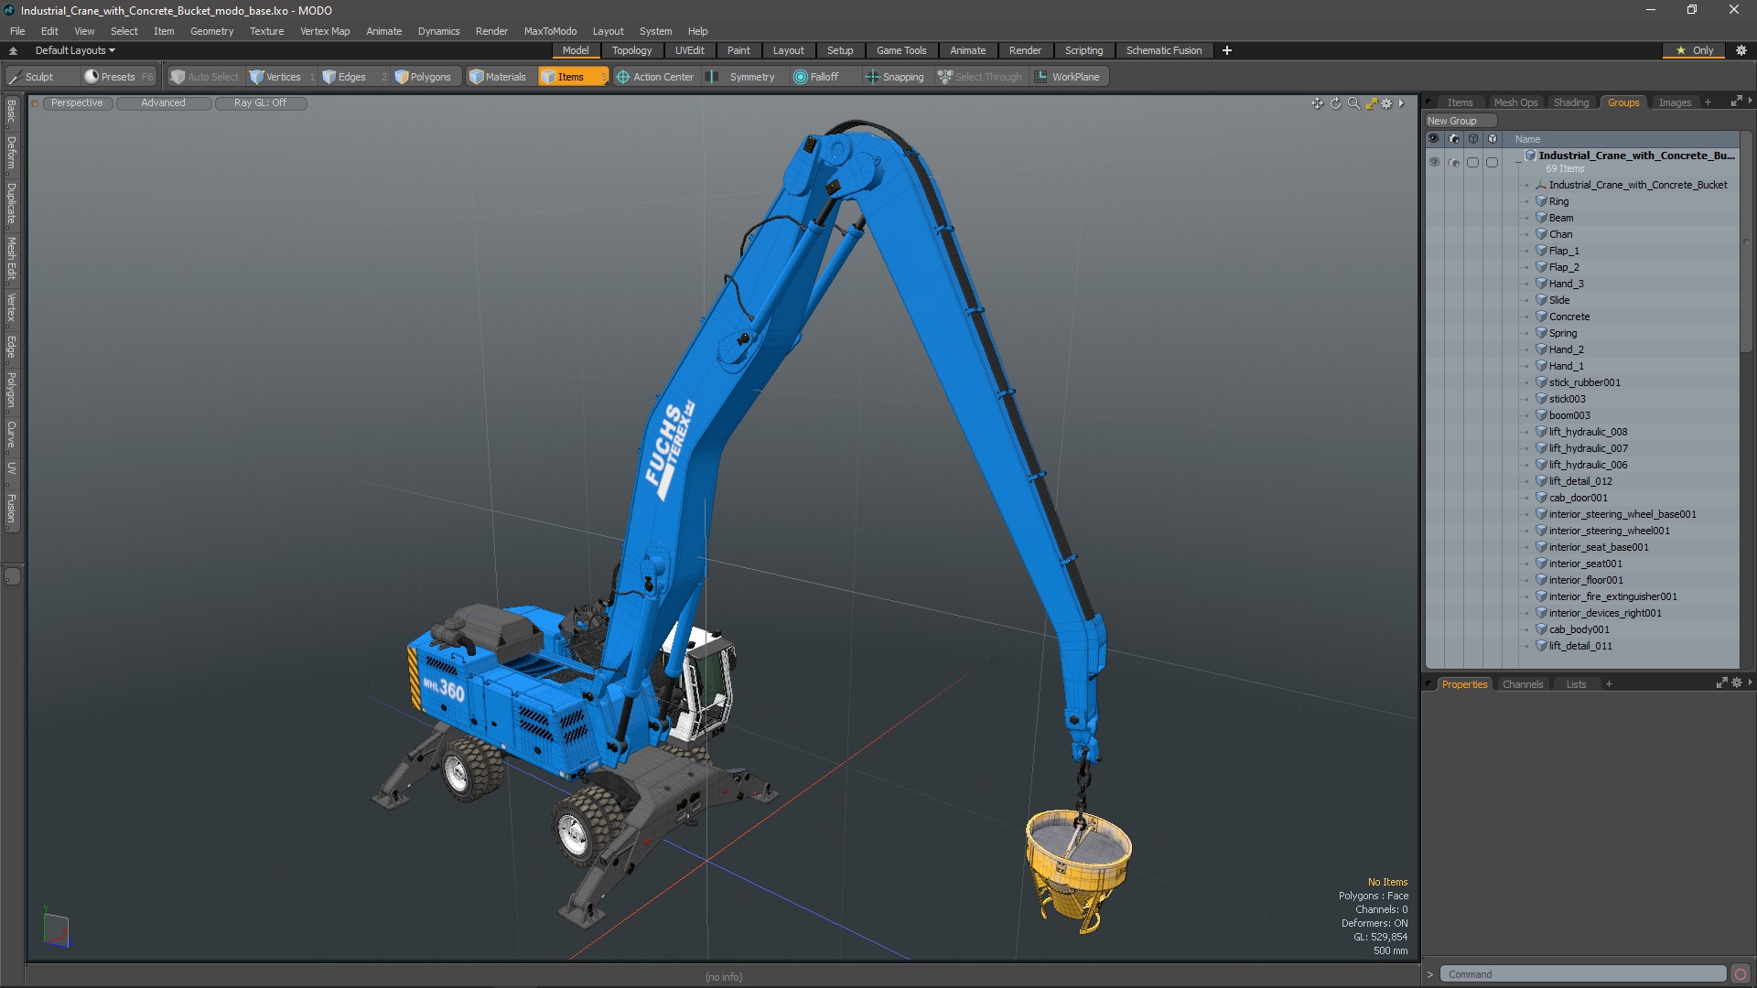Screen dimensions: 1757x988
Task: Click the viewport rotate view icon
Action: 1335,103
